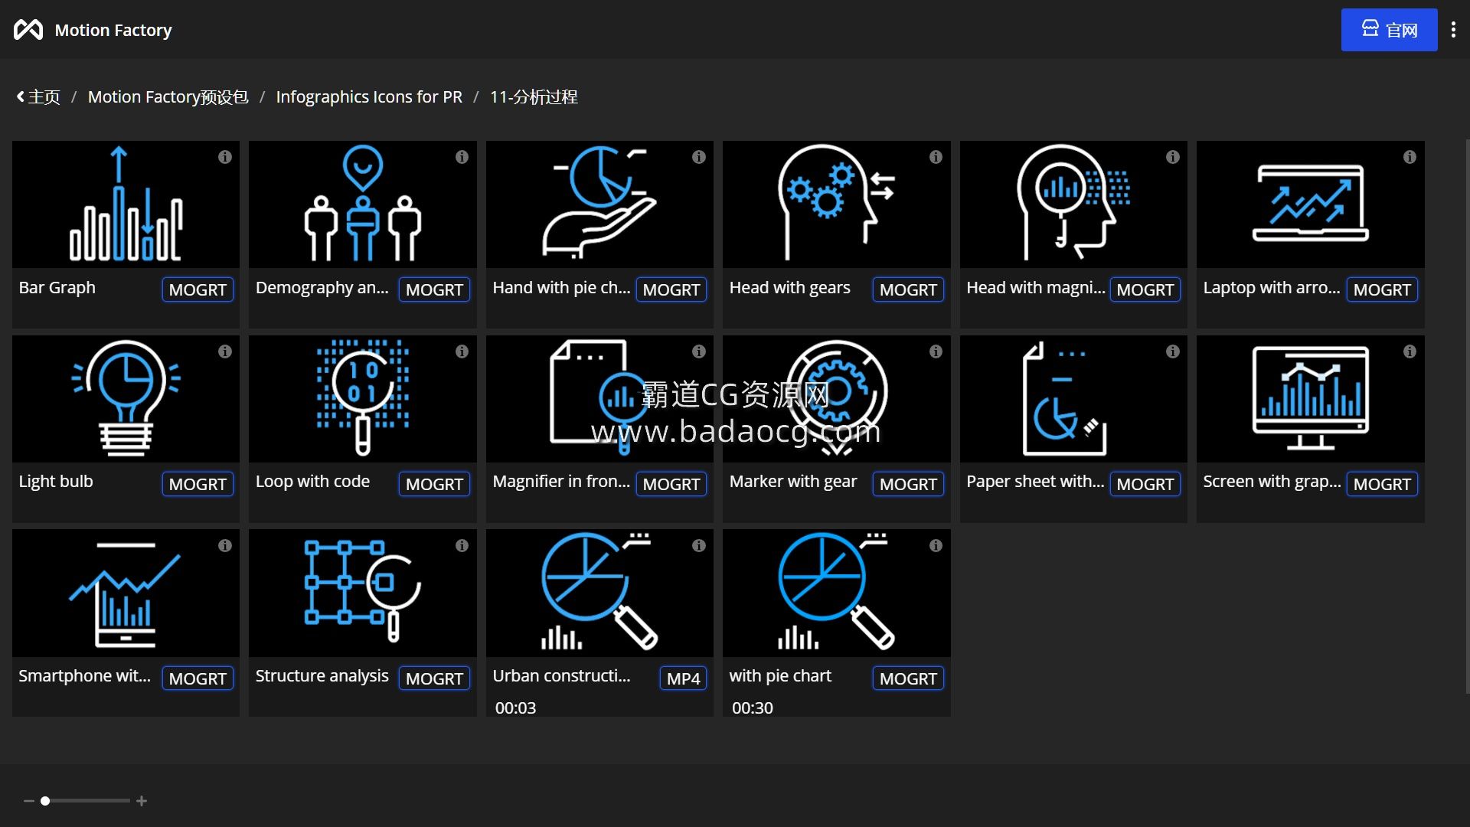The height and width of the screenshot is (827, 1470).
Task: Select Laptop with arrows thumbnail
Action: pos(1311,204)
